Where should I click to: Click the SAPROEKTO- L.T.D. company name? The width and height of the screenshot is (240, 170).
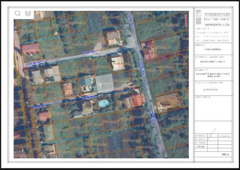click(217, 25)
